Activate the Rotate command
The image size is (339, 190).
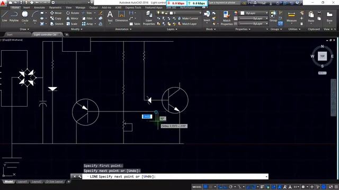coord(73,13)
